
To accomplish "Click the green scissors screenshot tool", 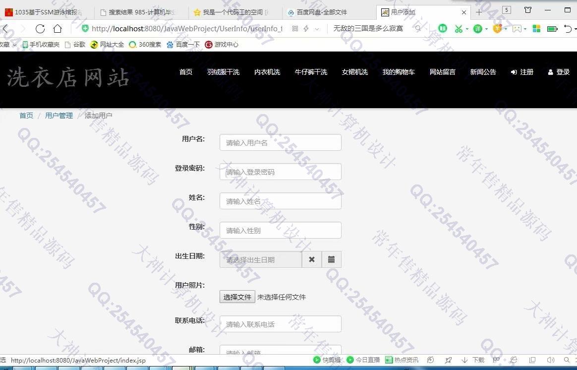I will pos(459,29).
